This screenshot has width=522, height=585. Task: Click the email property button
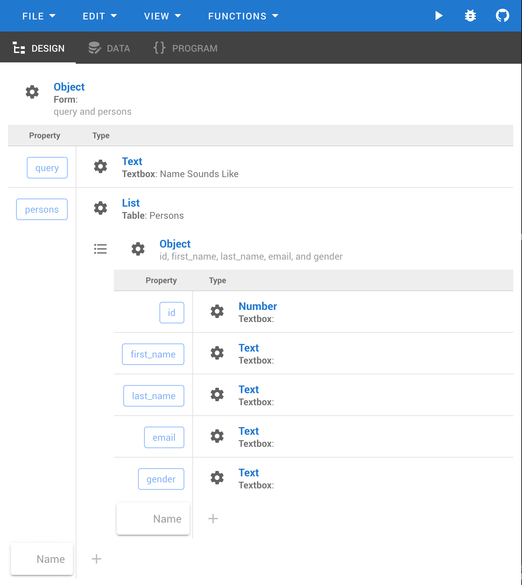(164, 437)
